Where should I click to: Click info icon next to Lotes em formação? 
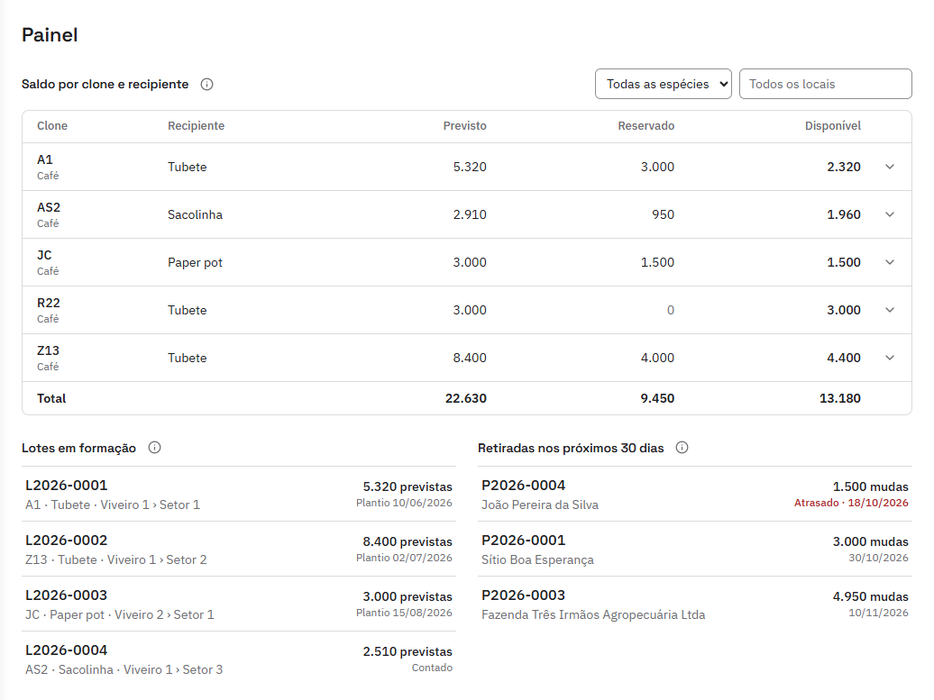coord(154,448)
